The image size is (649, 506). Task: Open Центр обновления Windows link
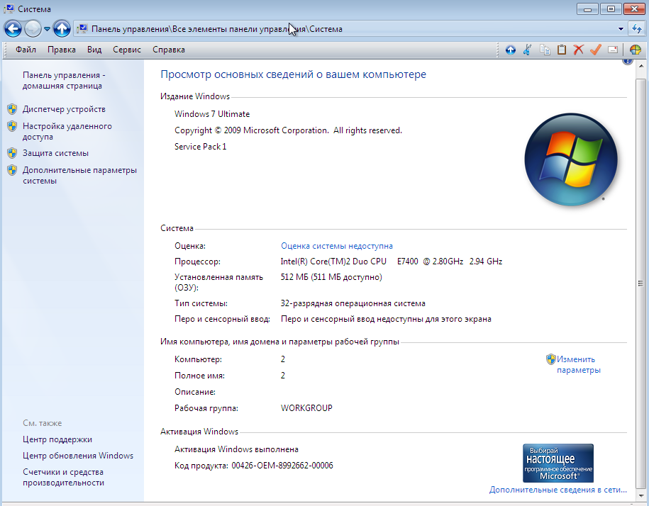(x=78, y=456)
